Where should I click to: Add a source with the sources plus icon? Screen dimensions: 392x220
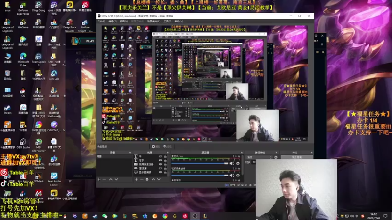pos(136,179)
